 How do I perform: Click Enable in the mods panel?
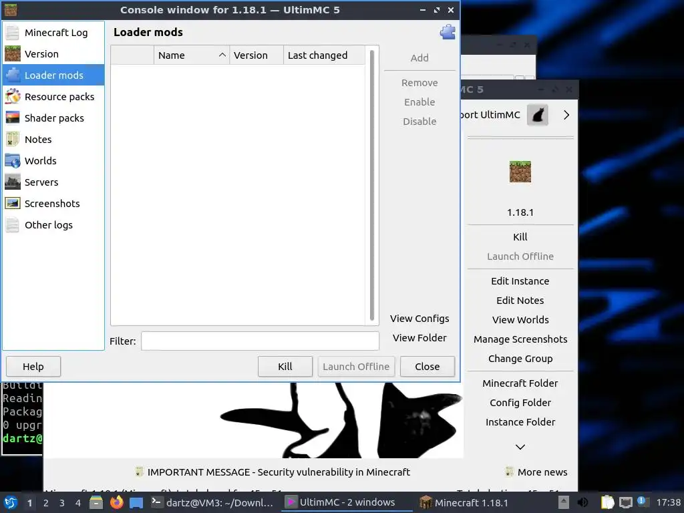coord(419,102)
